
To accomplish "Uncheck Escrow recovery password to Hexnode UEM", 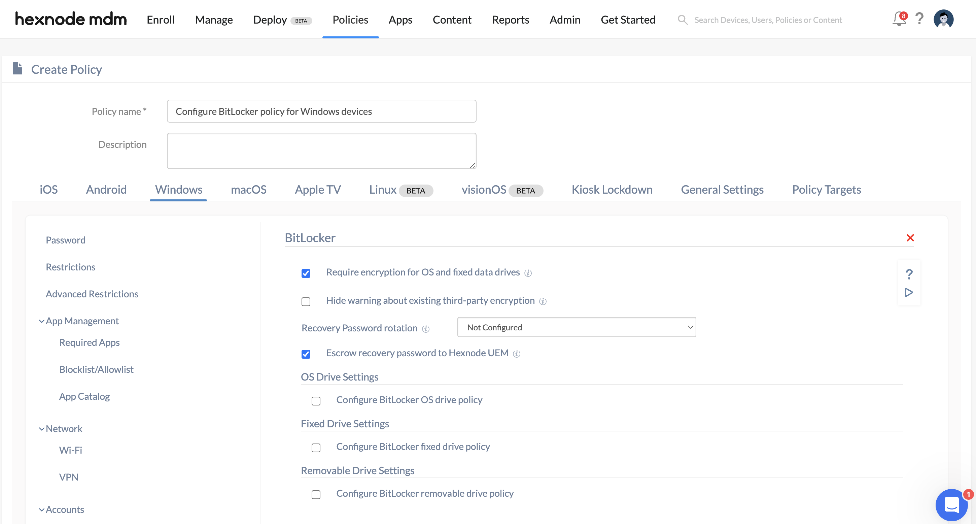I will 306,354.
